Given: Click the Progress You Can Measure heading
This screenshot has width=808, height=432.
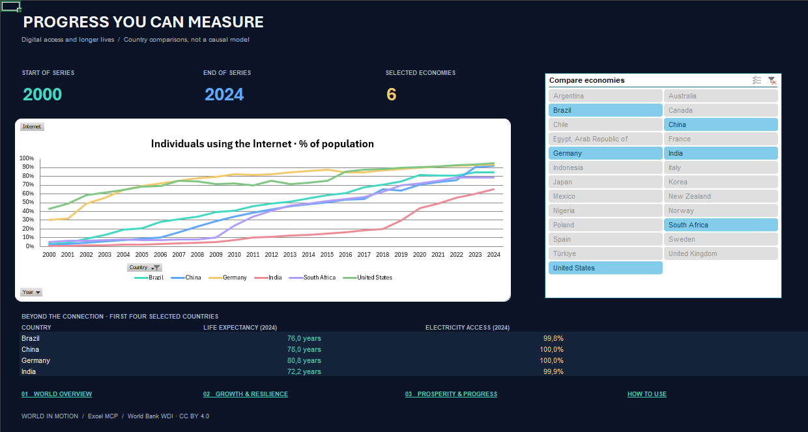Looking at the screenshot, I should (143, 22).
